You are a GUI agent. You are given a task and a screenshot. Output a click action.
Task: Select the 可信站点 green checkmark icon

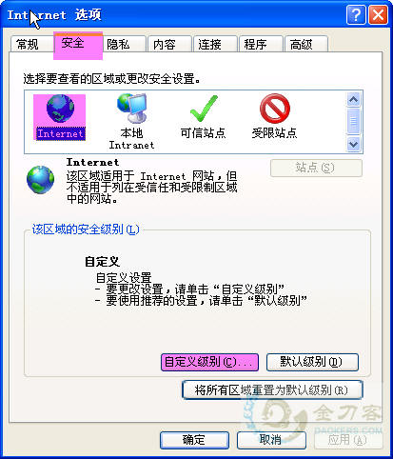click(x=204, y=109)
